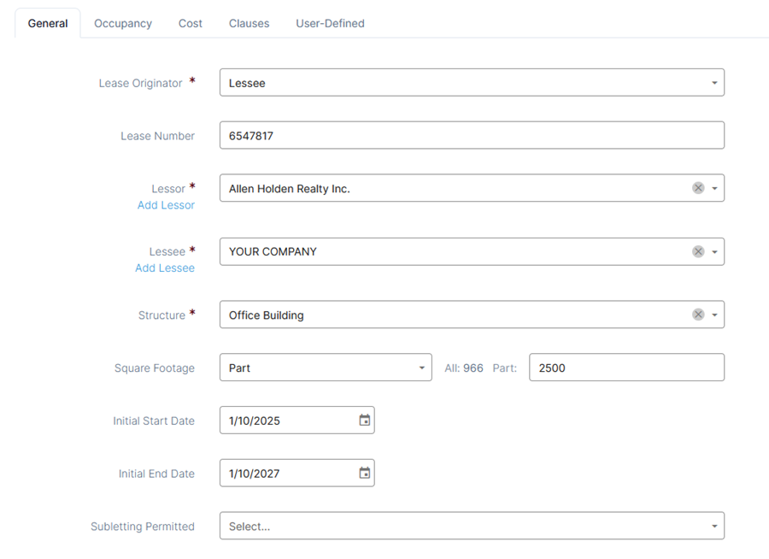
Task: Clear the Lessor field with the X icon
Action: pos(698,188)
